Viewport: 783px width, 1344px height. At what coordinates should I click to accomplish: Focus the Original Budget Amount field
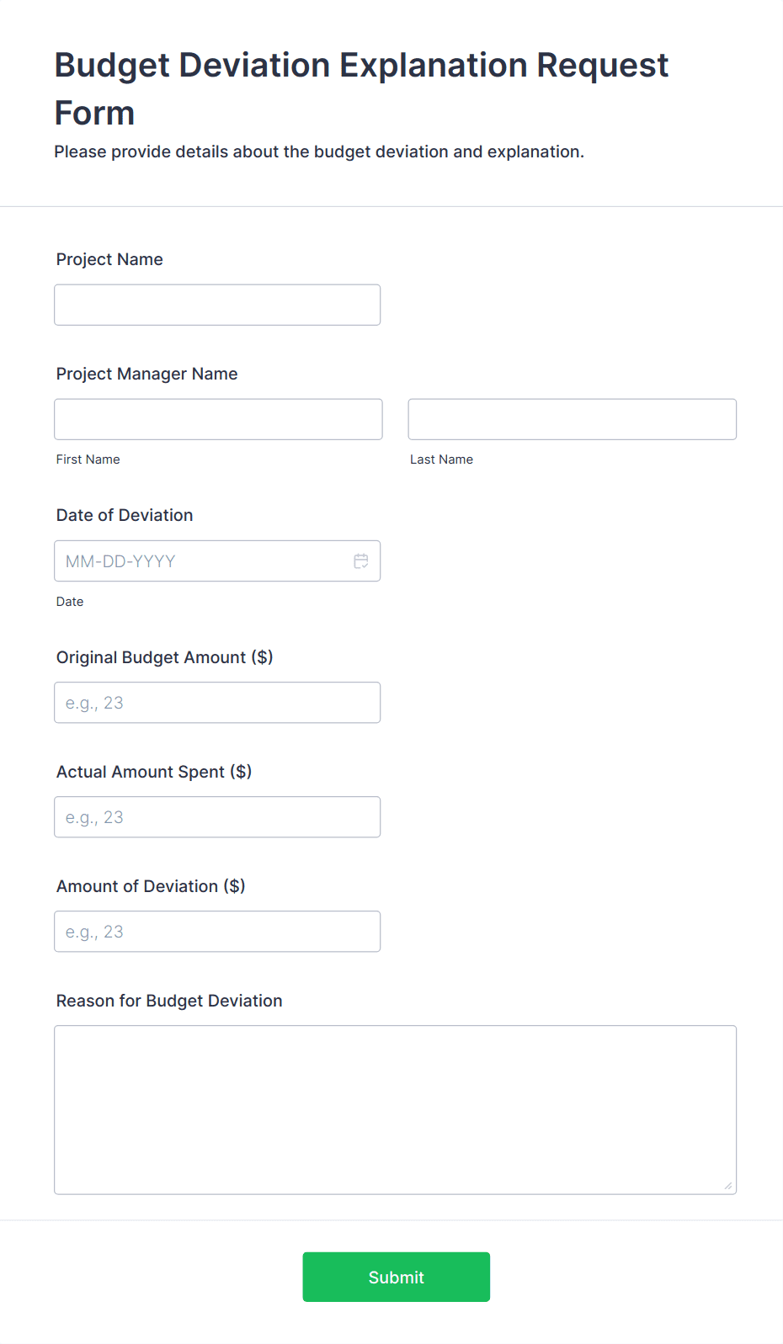coord(216,702)
